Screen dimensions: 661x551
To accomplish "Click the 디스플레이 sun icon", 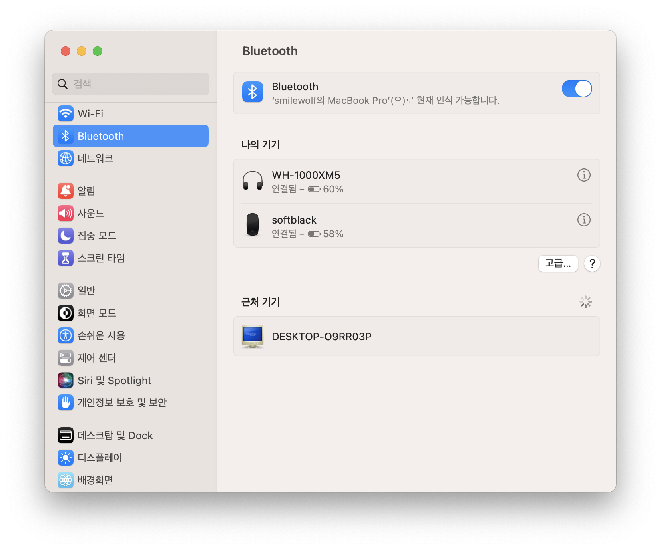I will [66, 458].
